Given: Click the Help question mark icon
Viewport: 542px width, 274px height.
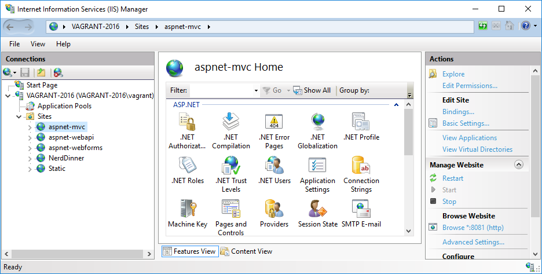Looking at the screenshot, I should click(x=526, y=26).
